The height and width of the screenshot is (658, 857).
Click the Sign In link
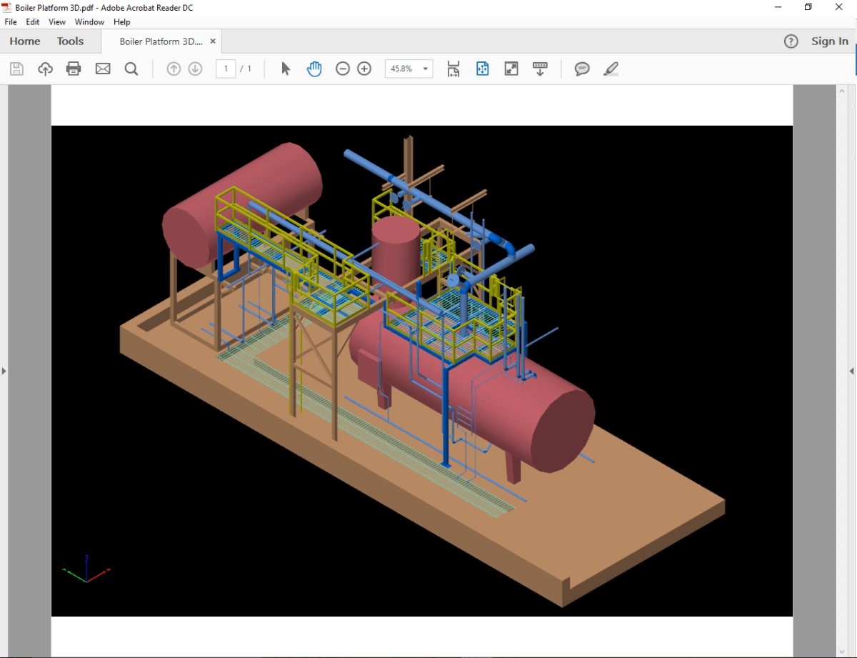[829, 41]
